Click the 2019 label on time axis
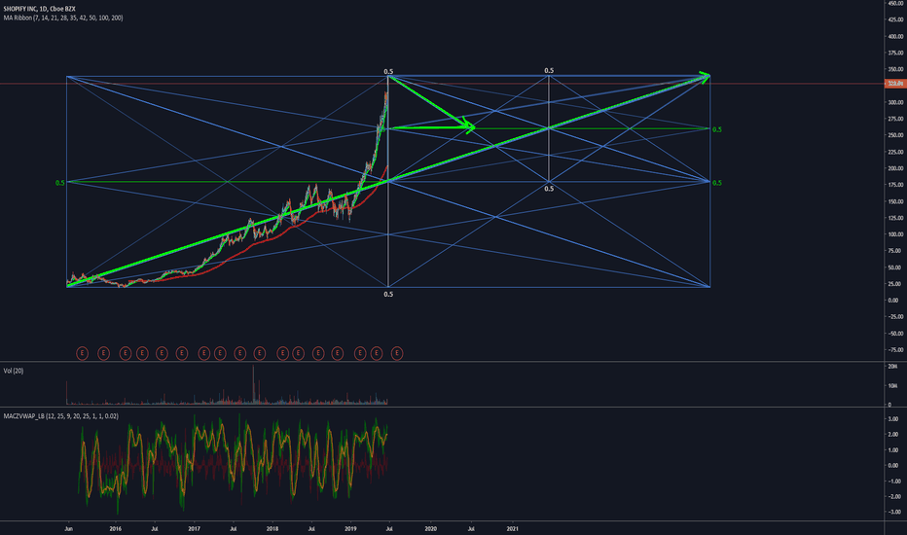This screenshot has height=535, width=907. pyautogui.click(x=350, y=528)
